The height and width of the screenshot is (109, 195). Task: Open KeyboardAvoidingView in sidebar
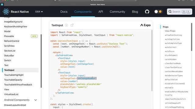point(16,26)
